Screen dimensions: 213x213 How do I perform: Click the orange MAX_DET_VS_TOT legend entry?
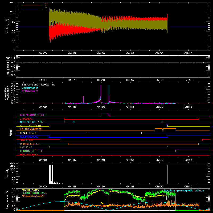(x=33, y=196)
